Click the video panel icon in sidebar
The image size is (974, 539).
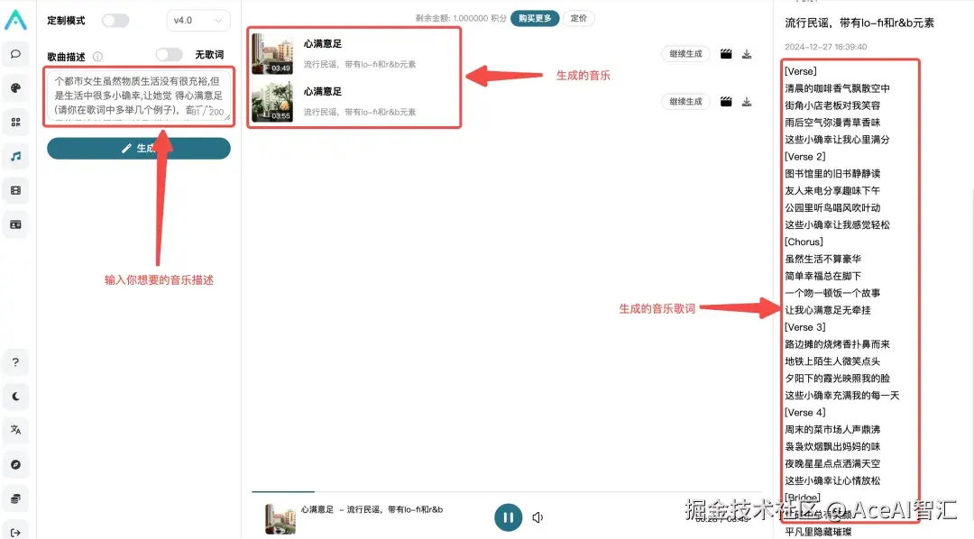pyautogui.click(x=16, y=190)
